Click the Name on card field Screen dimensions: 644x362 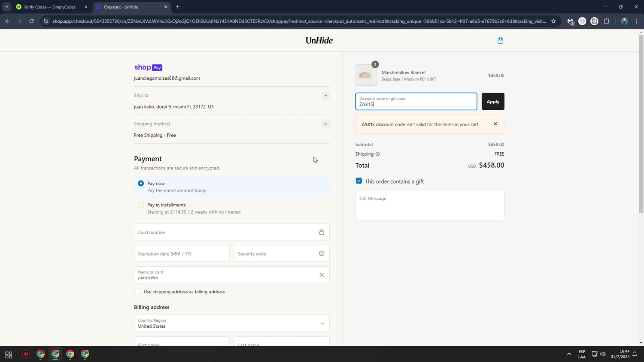pyautogui.click(x=232, y=275)
